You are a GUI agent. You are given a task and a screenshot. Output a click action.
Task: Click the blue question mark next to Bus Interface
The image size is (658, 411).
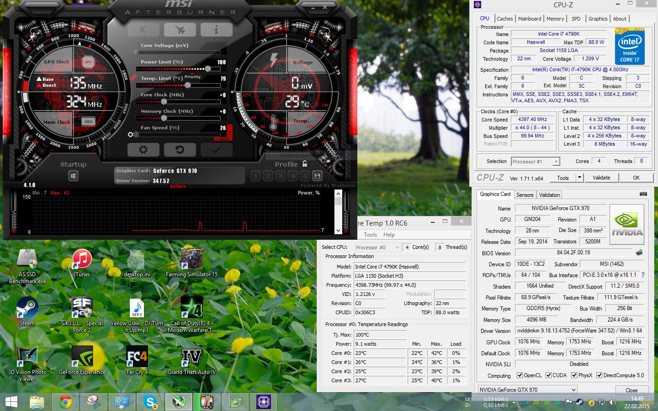[643, 275]
